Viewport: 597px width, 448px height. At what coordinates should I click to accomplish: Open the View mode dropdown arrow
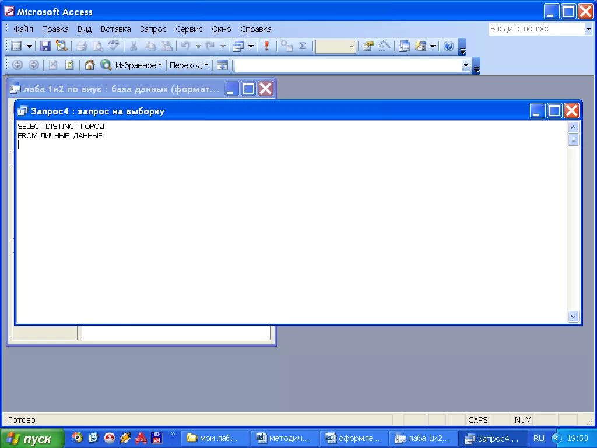pyautogui.click(x=29, y=47)
